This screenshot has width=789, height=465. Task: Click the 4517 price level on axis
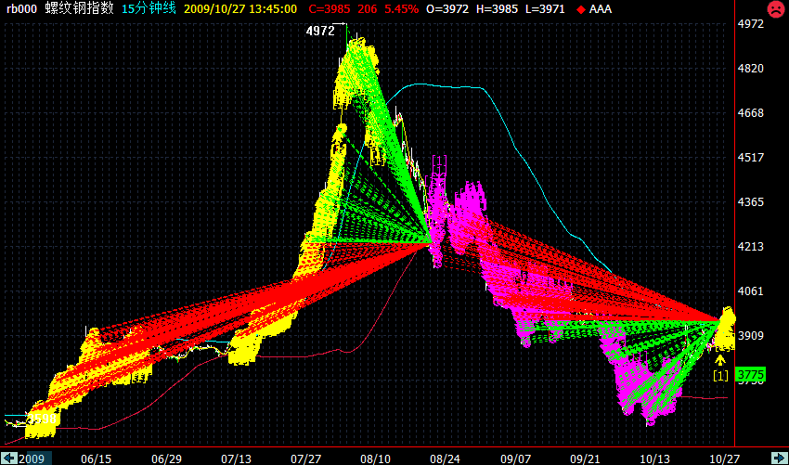click(x=749, y=158)
